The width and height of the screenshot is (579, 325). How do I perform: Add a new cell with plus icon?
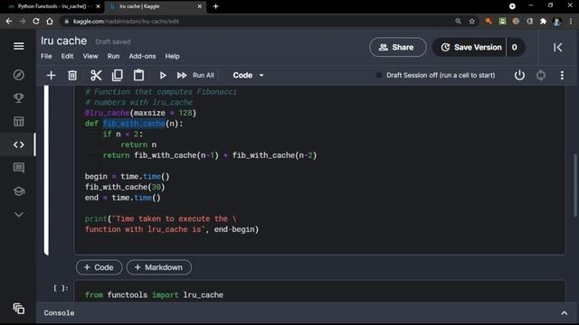(51, 75)
